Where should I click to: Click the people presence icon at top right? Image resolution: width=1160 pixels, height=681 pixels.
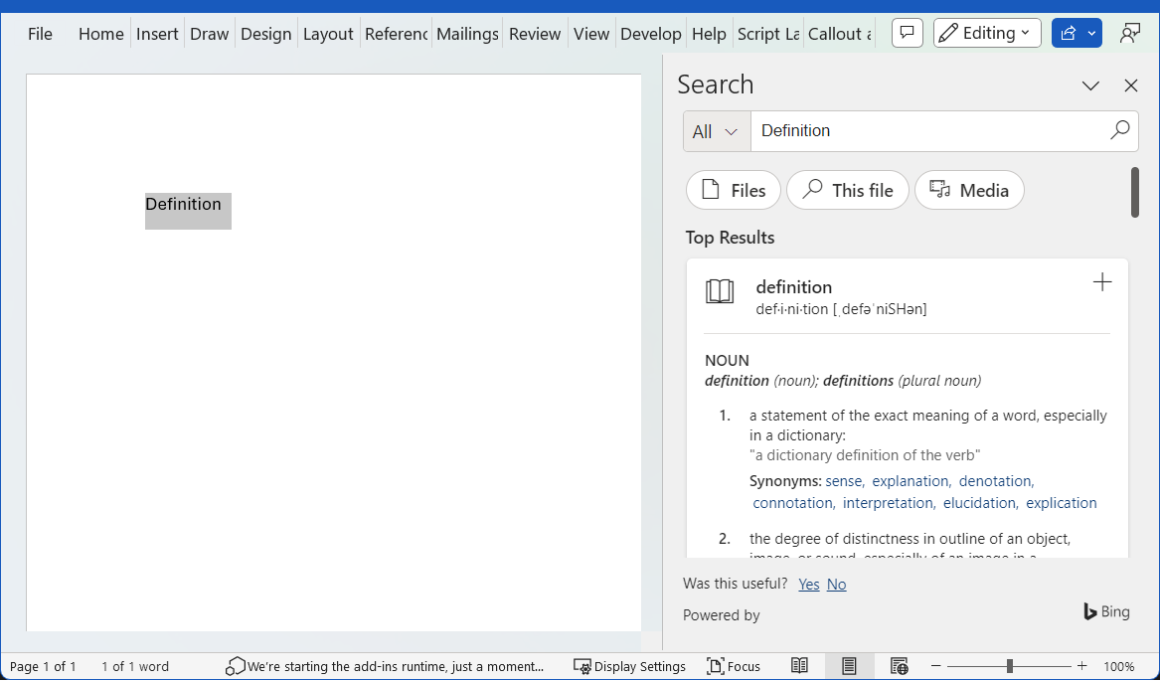coord(1130,34)
